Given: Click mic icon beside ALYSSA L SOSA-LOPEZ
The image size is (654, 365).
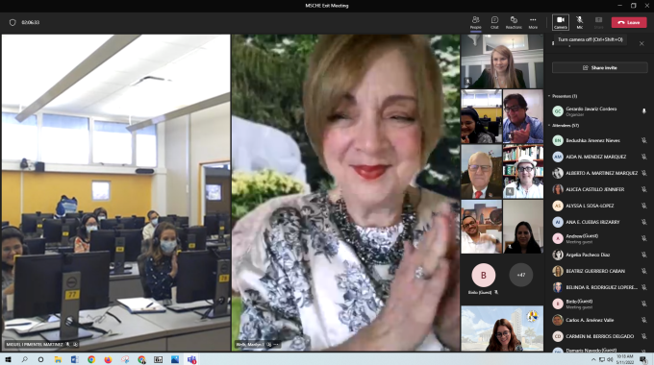Looking at the screenshot, I should (643, 206).
